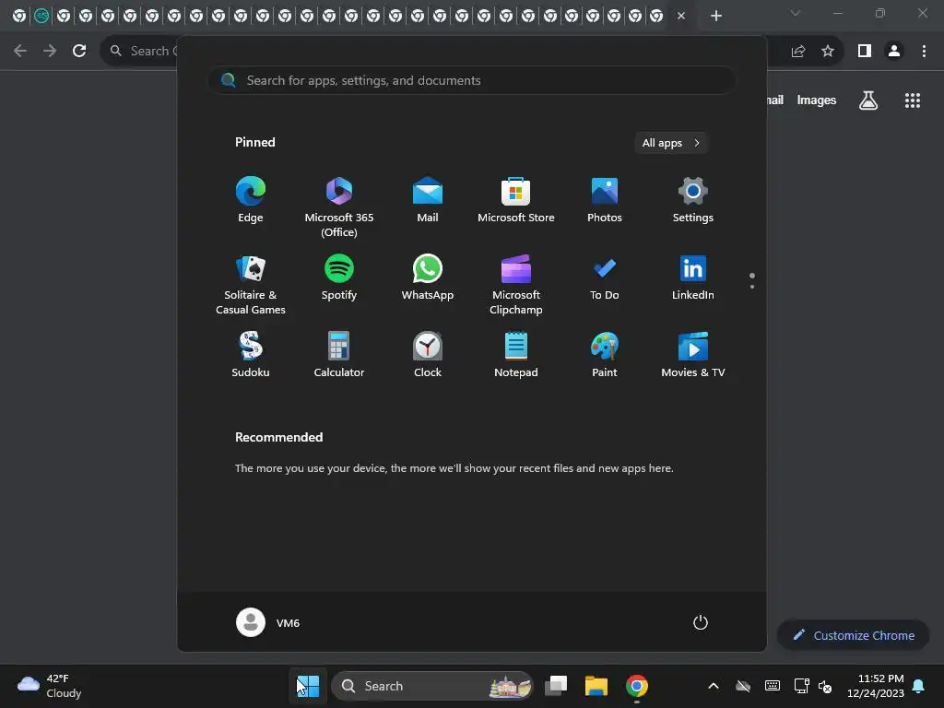
Task: Open the Edge app
Action: [x=251, y=200]
